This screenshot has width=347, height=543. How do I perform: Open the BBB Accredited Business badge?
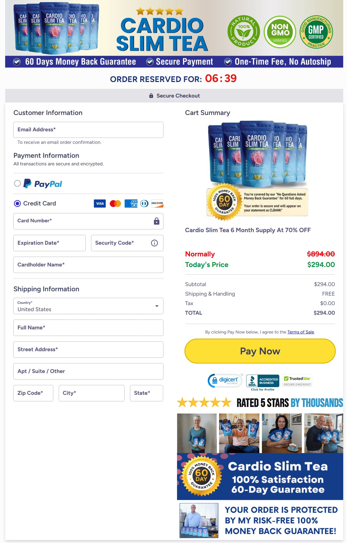coord(262,381)
